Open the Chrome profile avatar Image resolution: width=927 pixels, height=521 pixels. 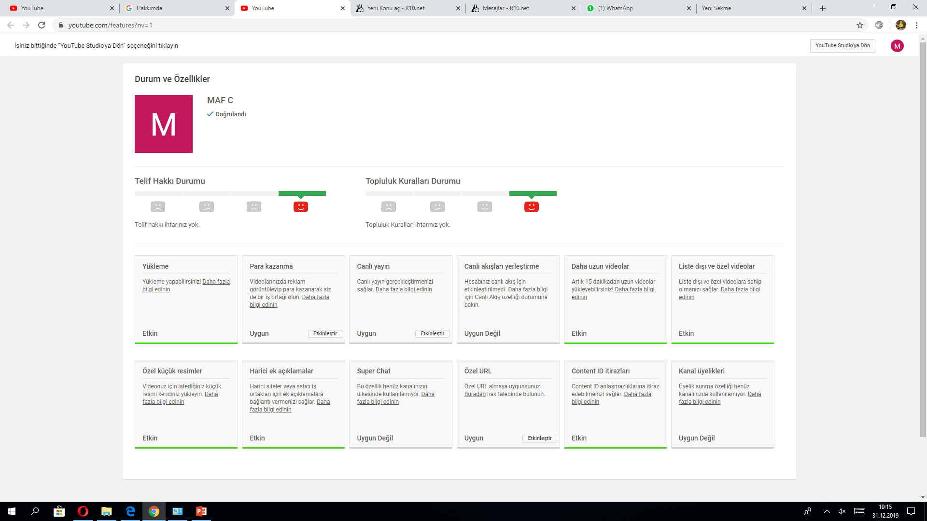(901, 25)
